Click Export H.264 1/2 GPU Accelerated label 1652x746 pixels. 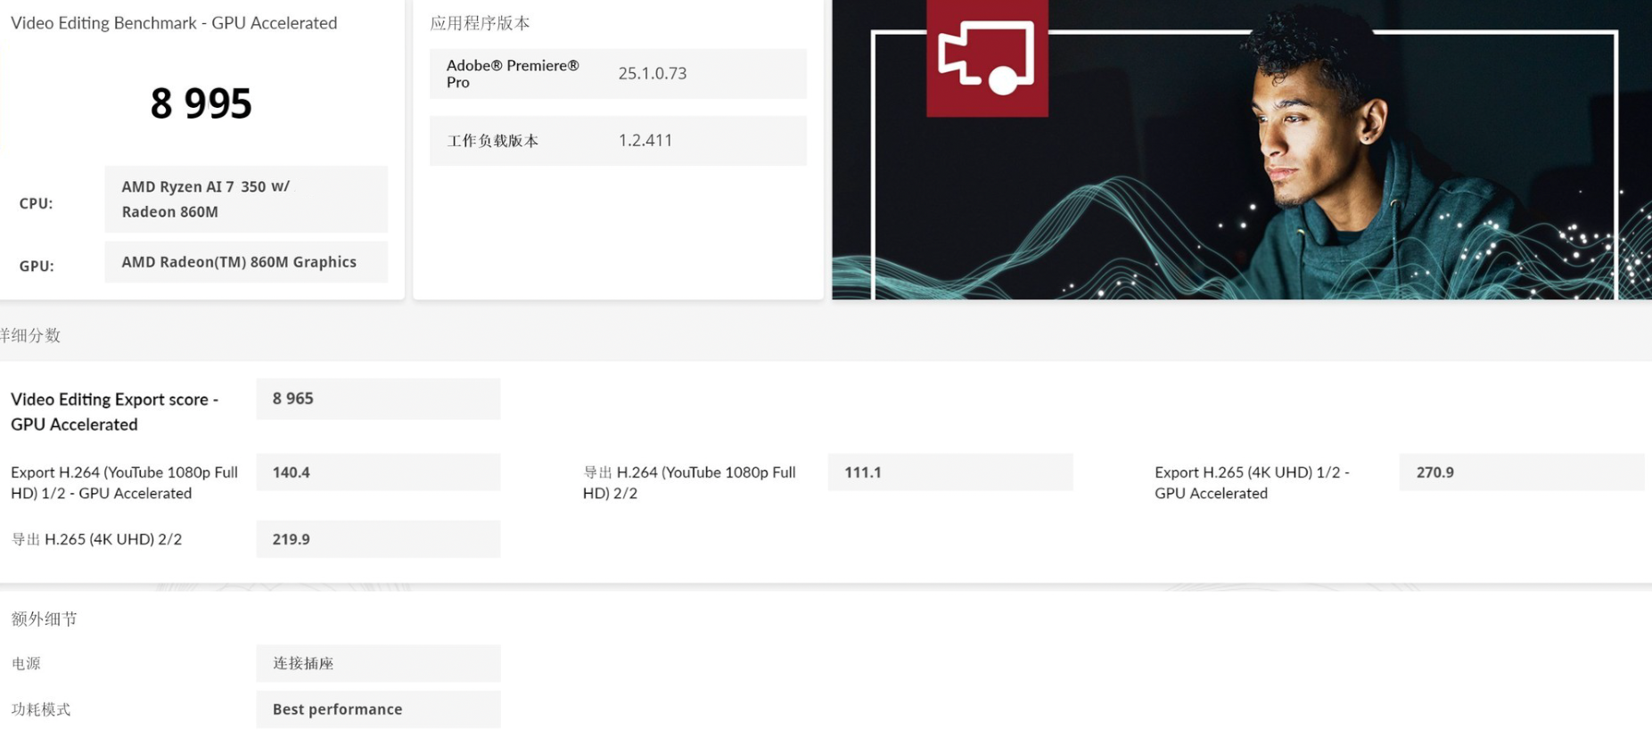[x=124, y=482]
